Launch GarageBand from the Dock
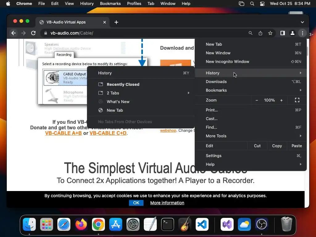This screenshot has width=316, height=237. point(185,224)
